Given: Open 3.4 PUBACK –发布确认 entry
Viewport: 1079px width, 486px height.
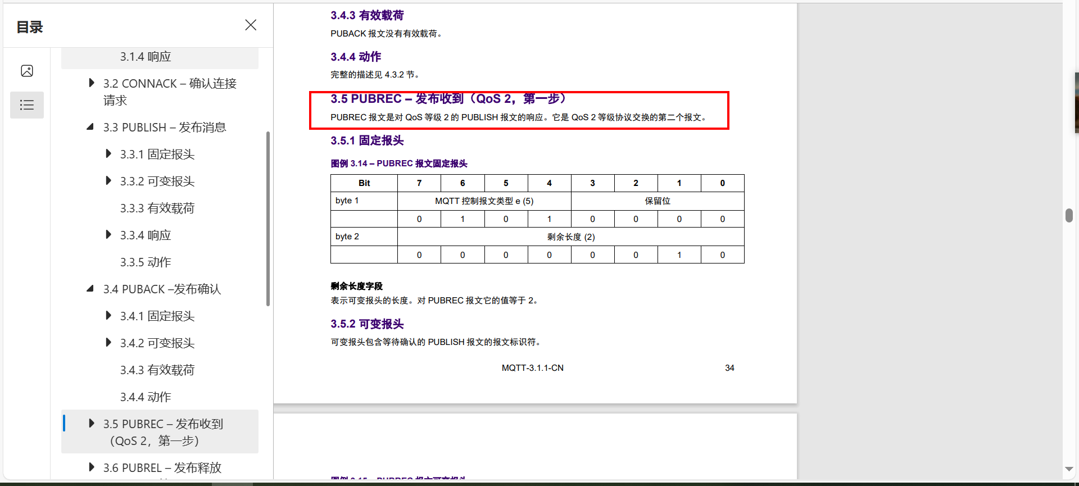Looking at the screenshot, I should tap(162, 289).
